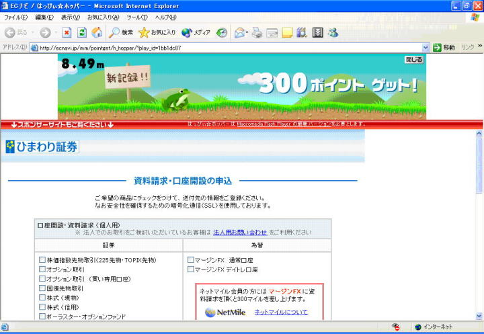
Task: Open the 編集(E) menu
Action: [x=44, y=17]
